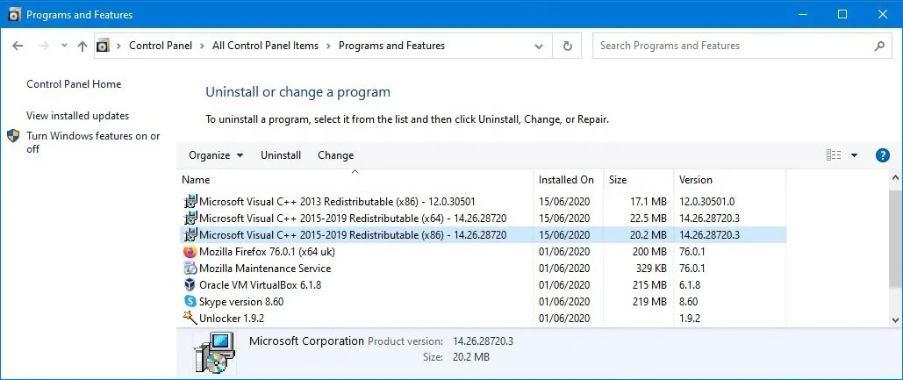Select All Control Panel Items breadcrumb
The image size is (903, 380).
point(266,46)
